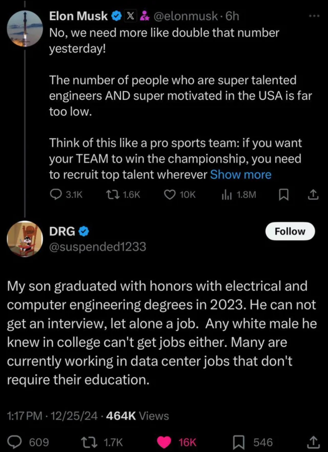
Task: Open Elon Musk's profile picture
Action: [x=25, y=29]
